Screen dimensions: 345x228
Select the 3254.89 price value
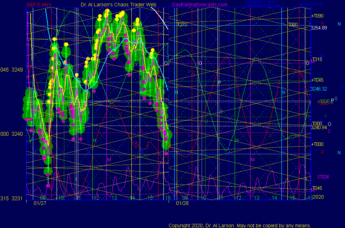(319, 28)
